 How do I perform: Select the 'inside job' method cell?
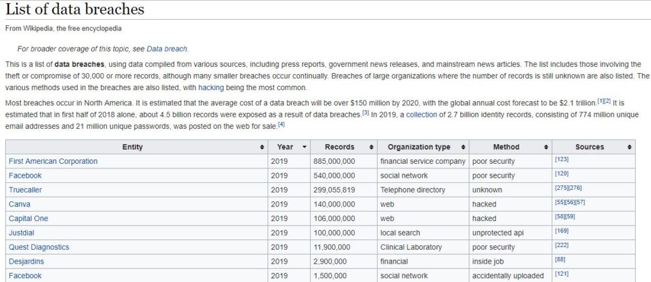pos(511,261)
